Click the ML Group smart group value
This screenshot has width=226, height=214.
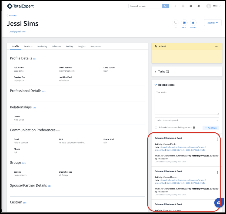pyautogui.click(x=63, y=175)
